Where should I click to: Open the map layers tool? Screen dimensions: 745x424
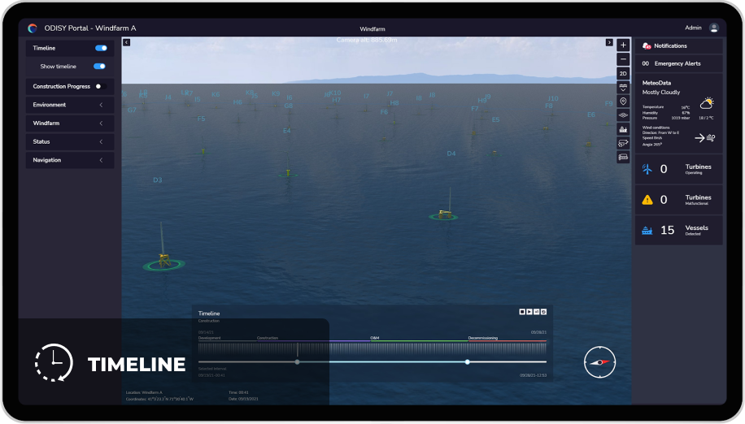click(623, 115)
